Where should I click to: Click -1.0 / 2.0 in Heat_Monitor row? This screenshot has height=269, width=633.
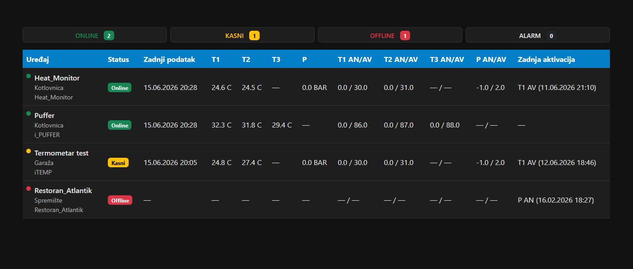(x=490, y=87)
